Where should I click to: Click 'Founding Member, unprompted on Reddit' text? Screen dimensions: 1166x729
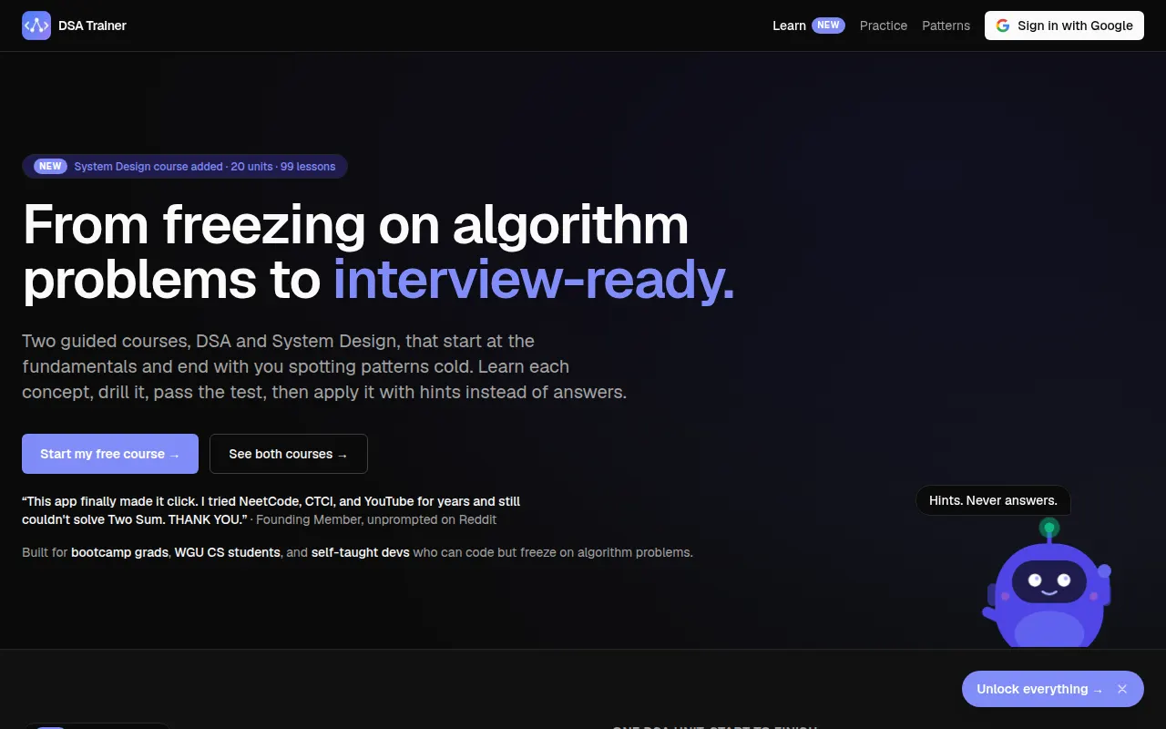376,519
